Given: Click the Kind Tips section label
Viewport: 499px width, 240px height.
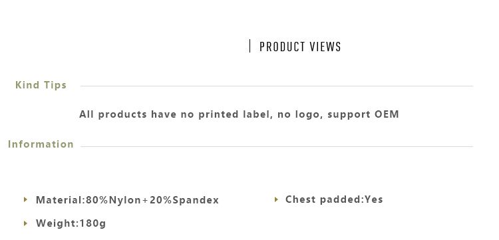Looking at the screenshot, I should (x=41, y=85).
